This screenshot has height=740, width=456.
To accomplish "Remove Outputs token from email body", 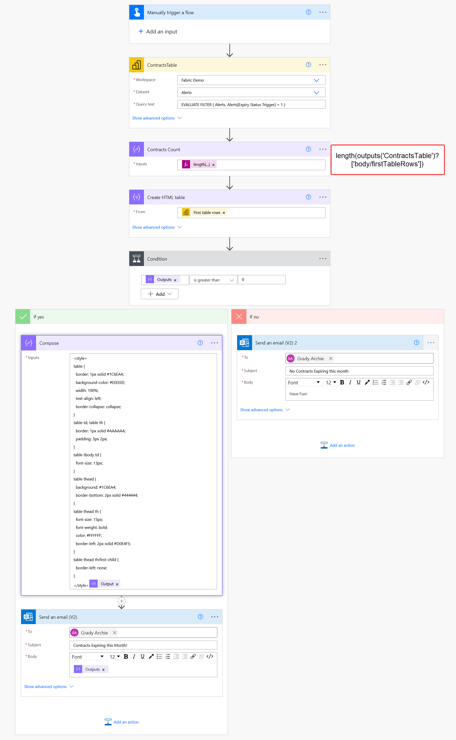I will click(x=103, y=670).
